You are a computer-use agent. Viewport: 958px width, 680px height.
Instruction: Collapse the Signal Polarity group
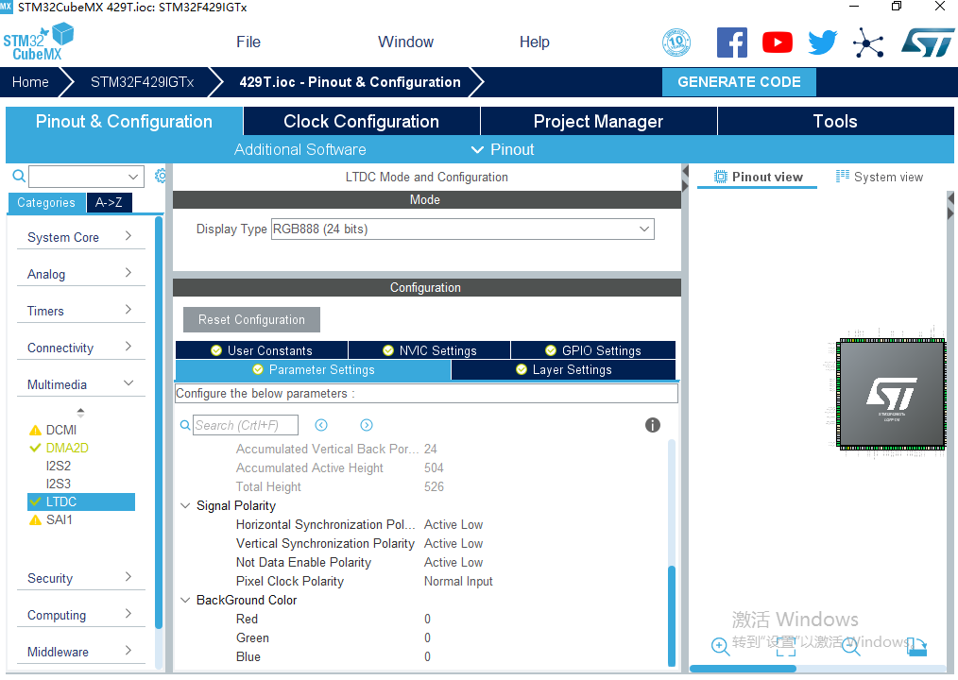click(x=185, y=506)
